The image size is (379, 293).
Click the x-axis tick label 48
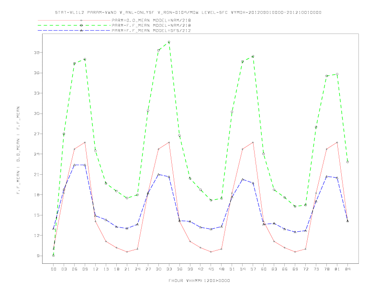tap(222, 269)
